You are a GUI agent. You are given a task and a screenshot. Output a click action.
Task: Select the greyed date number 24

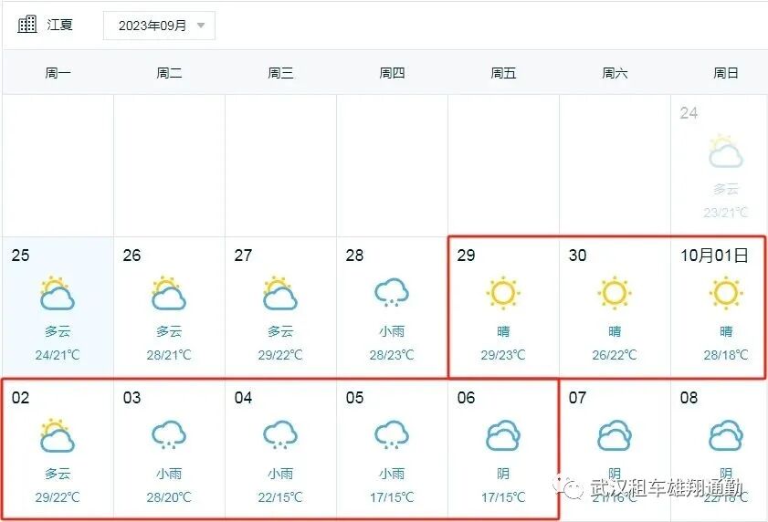(x=689, y=113)
